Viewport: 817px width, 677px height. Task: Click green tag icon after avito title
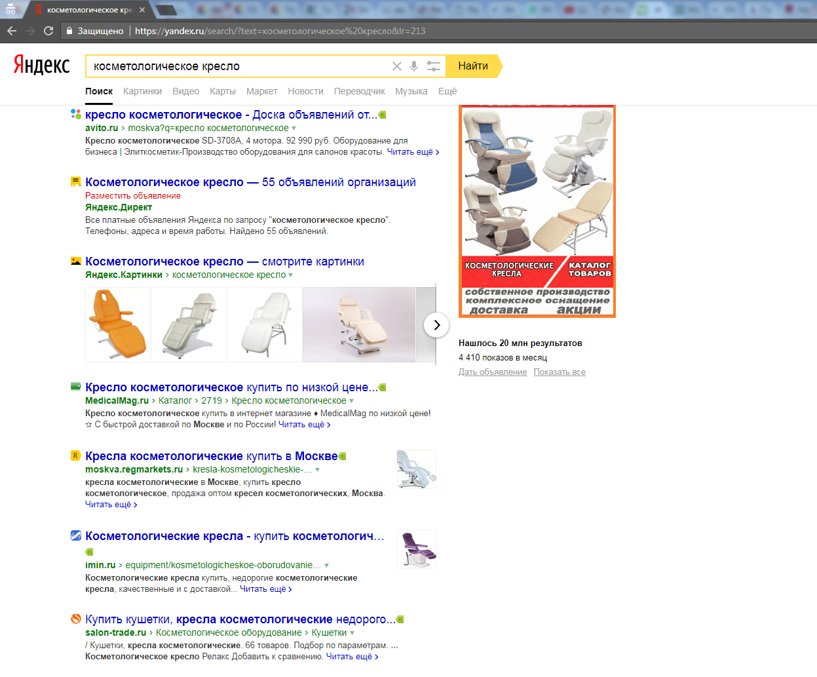coord(383,115)
